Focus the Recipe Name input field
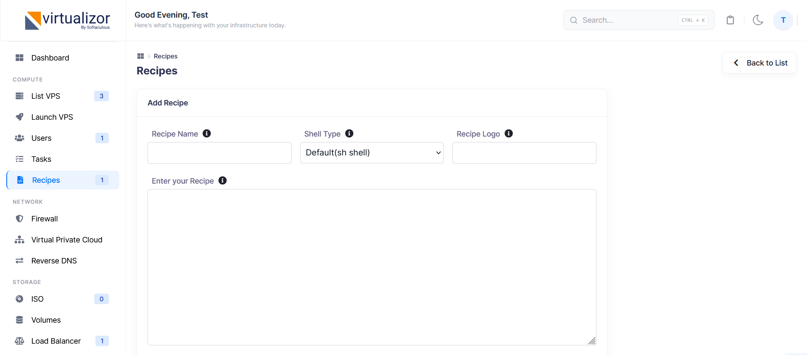Image resolution: width=807 pixels, height=355 pixels. (x=219, y=153)
